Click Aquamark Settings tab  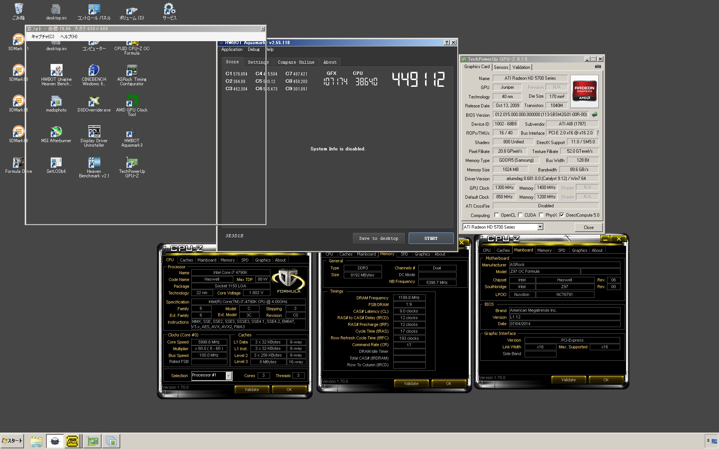[258, 62]
